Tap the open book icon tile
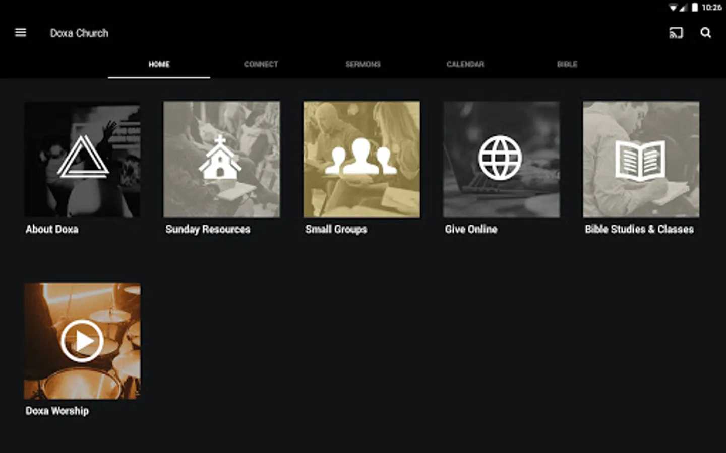This screenshot has width=726, height=453. [x=641, y=160]
